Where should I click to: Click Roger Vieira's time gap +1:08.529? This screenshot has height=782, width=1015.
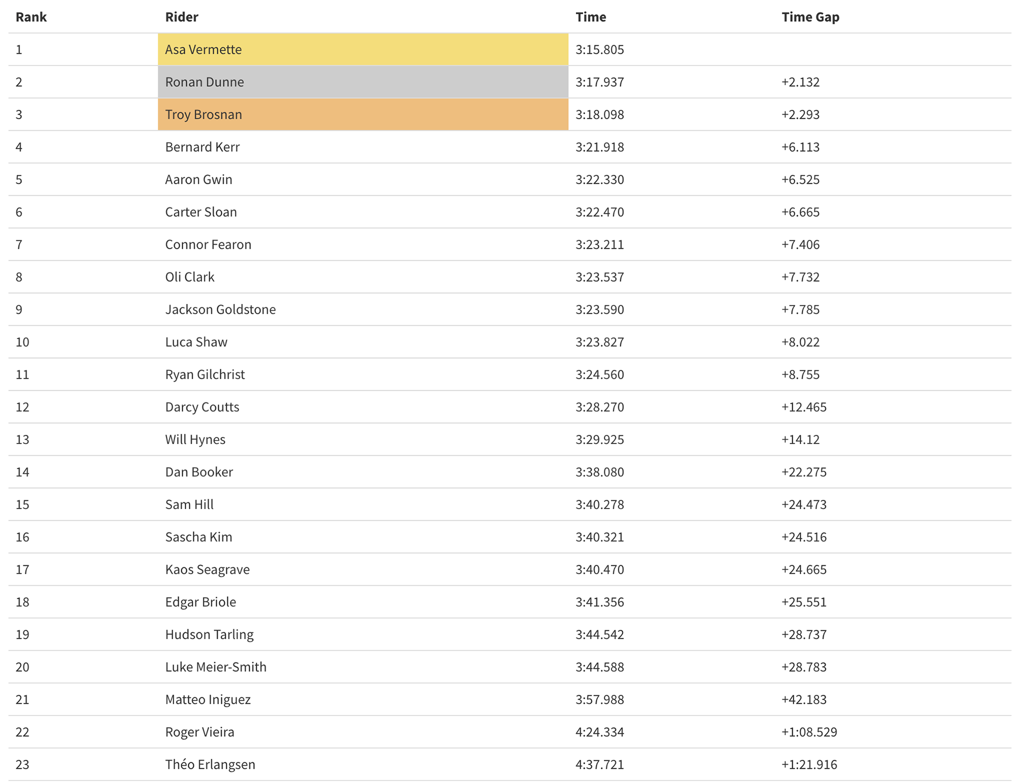coord(809,732)
